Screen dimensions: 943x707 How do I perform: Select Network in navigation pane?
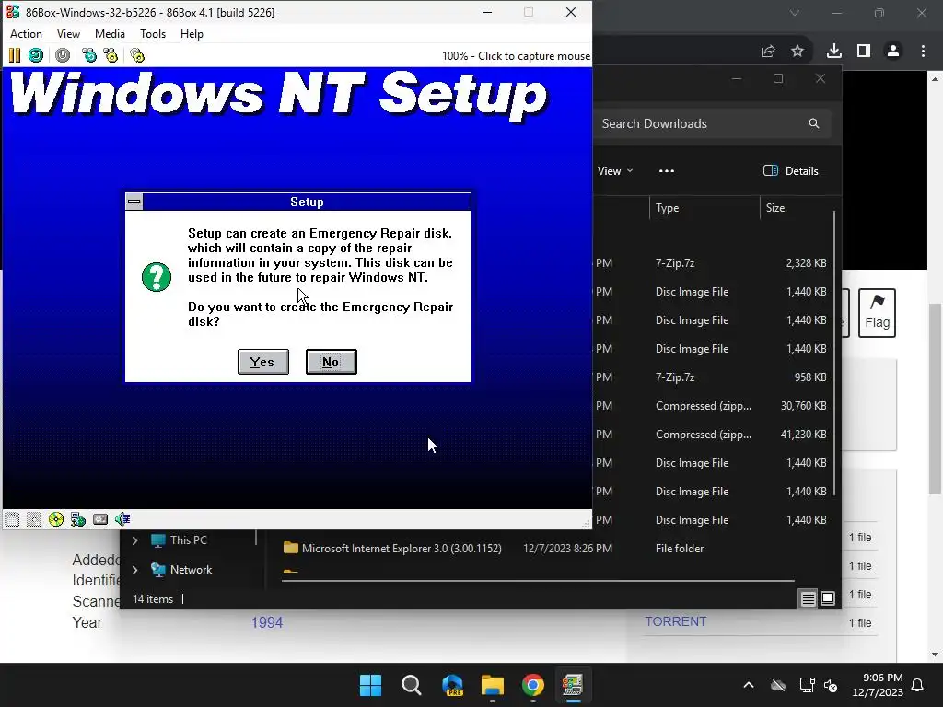coord(191,569)
